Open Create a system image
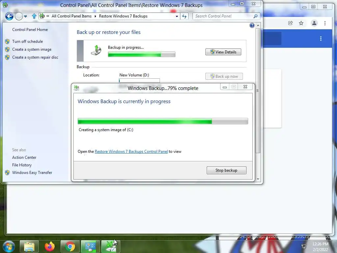This screenshot has height=253, width=337. pos(32,49)
